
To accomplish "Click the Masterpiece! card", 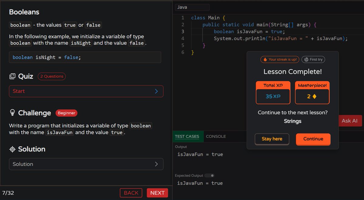I will click(312, 92).
